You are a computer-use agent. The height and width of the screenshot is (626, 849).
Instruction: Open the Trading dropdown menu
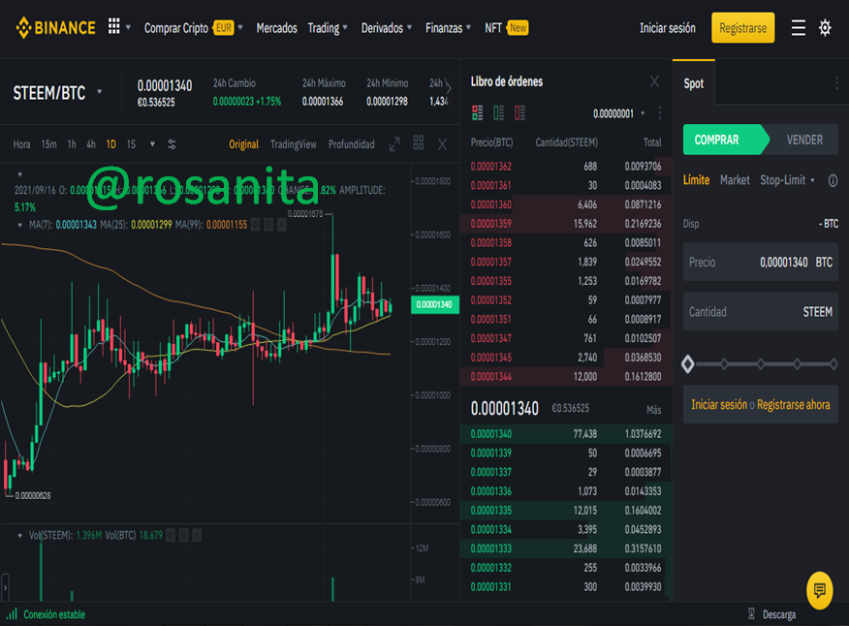328,27
